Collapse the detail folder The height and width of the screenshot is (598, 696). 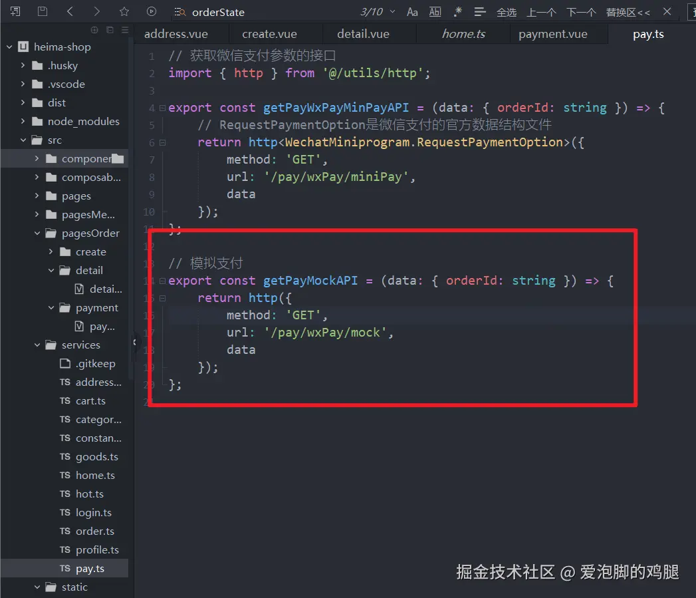coord(51,271)
